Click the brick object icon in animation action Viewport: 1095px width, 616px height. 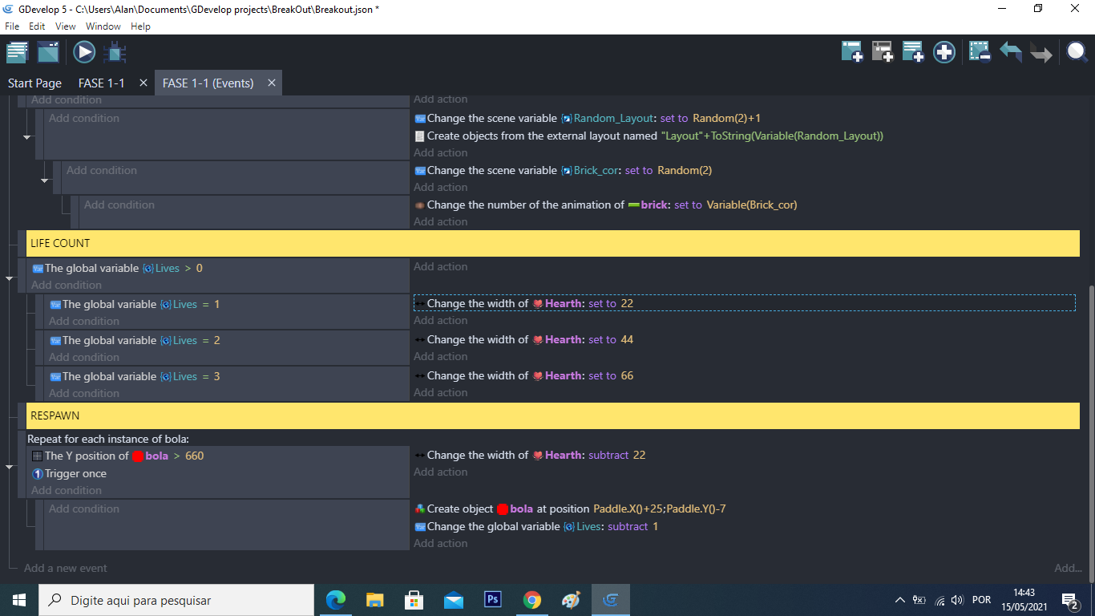633,205
